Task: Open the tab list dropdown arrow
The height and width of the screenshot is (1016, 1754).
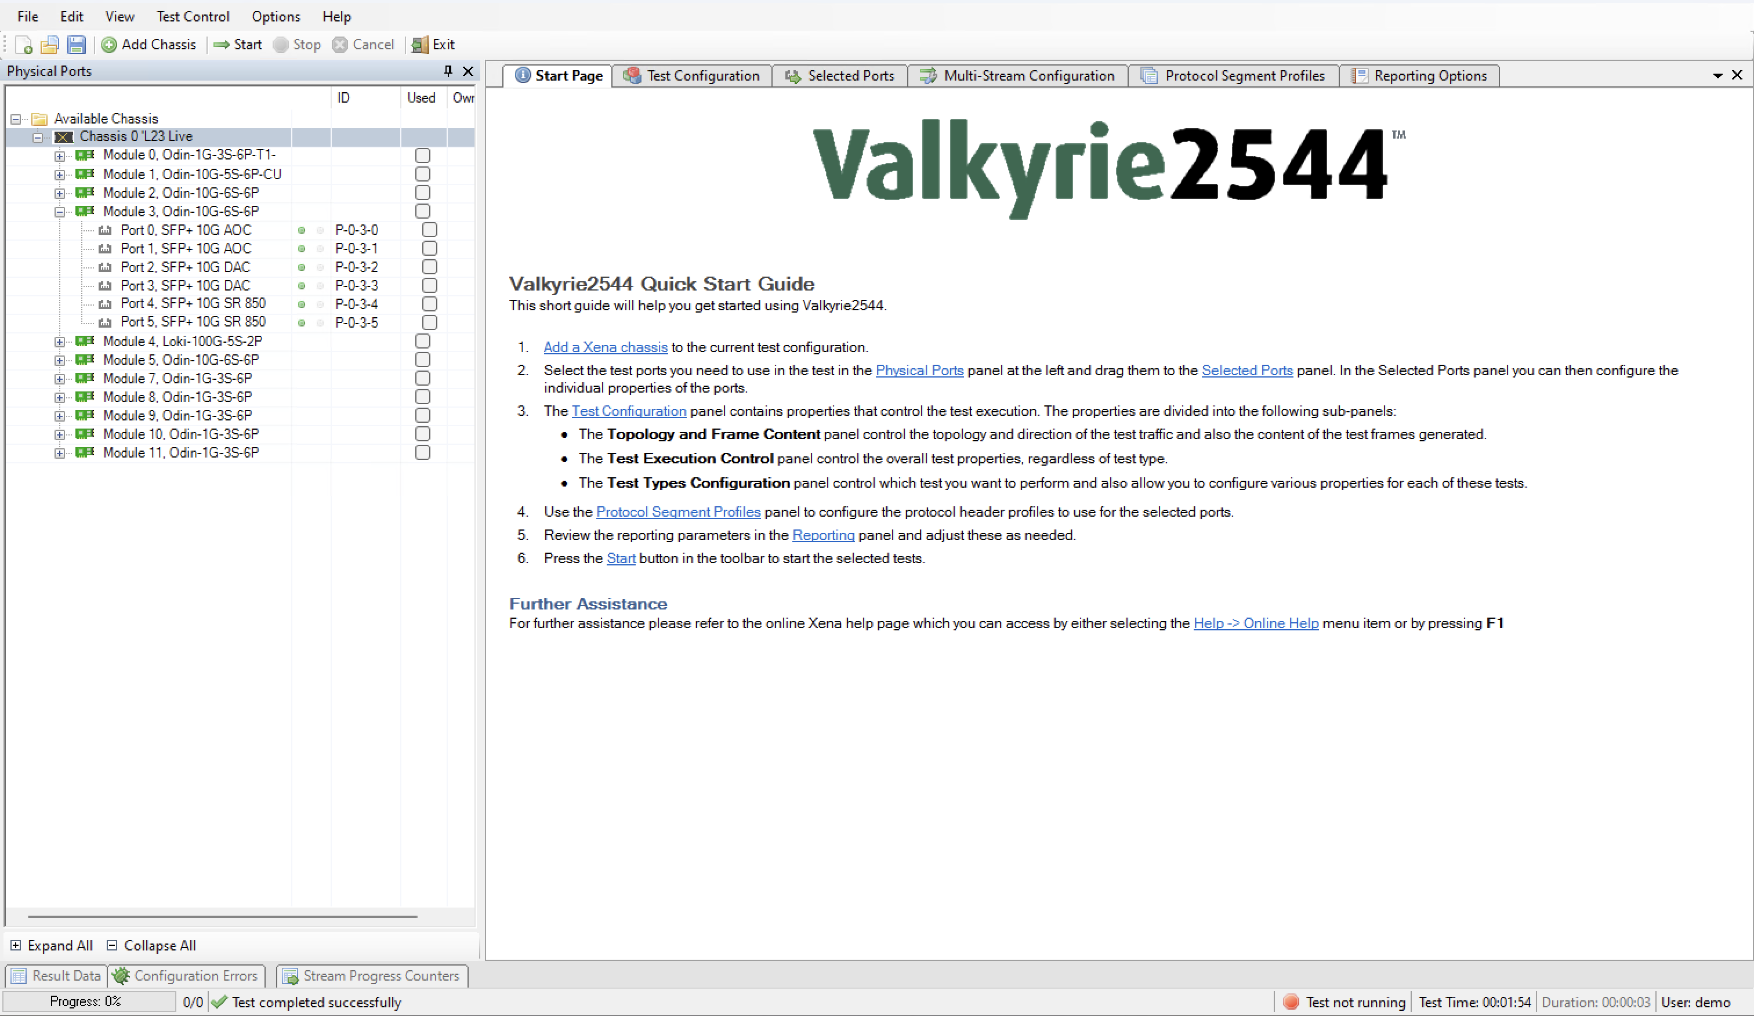Action: 1718,75
